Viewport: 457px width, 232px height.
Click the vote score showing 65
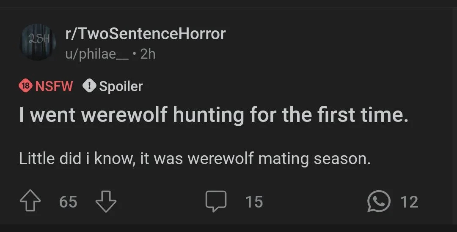[x=68, y=202]
